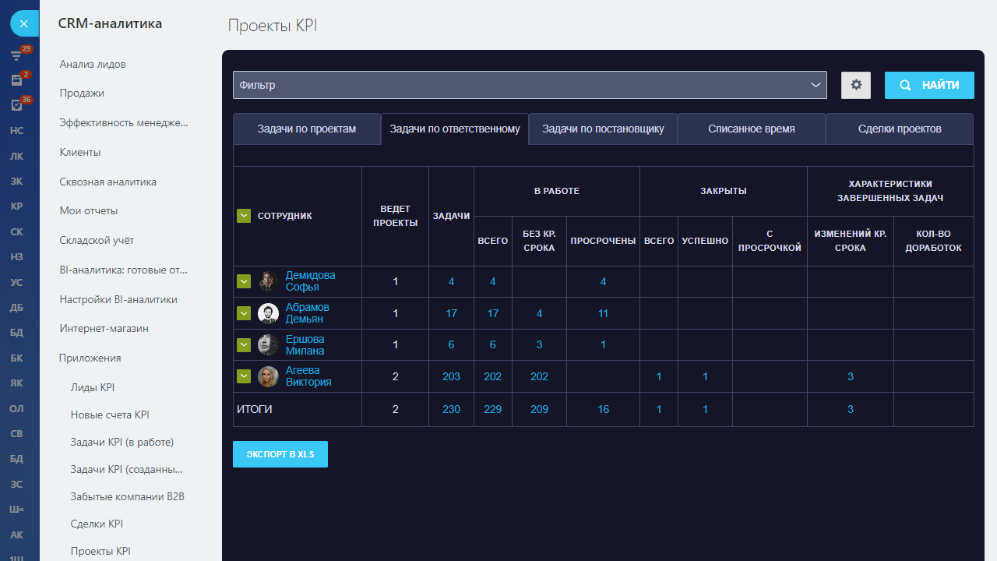This screenshot has width=997, height=561.
Task: Open the Фильтр dropdown arrow
Action: coord(816,85)
